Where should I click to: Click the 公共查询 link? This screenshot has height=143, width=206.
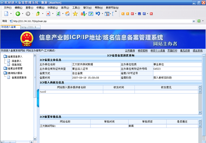click(x=130, y=51)
